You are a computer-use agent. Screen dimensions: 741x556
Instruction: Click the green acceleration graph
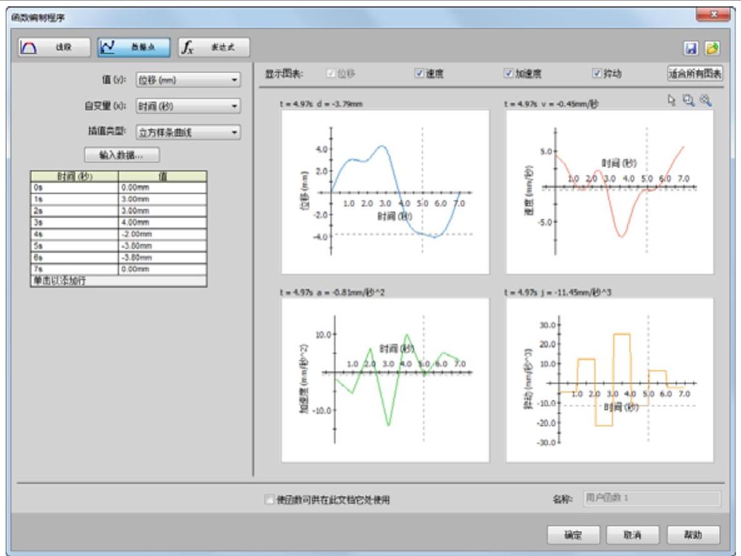coord(385,380)
